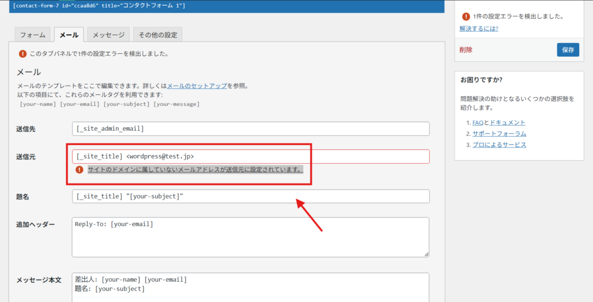Click the 追加ヘッダー textarea resize handle
The image size is (593, 302).
coord(427,255)
